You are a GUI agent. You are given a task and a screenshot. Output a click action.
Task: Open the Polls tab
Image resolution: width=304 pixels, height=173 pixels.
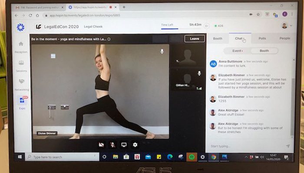point(262,38)
